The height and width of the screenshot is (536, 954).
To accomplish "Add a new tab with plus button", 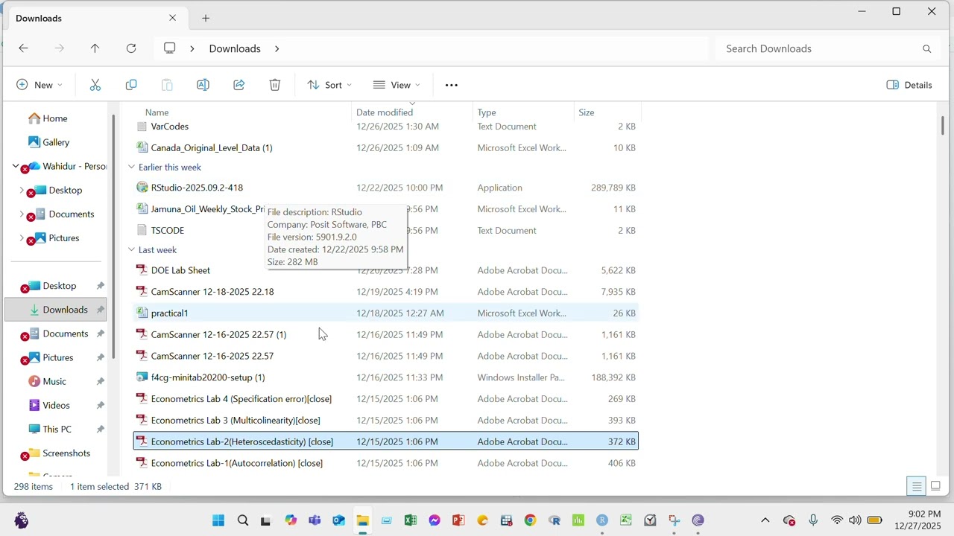I will (x=206, y=18).
